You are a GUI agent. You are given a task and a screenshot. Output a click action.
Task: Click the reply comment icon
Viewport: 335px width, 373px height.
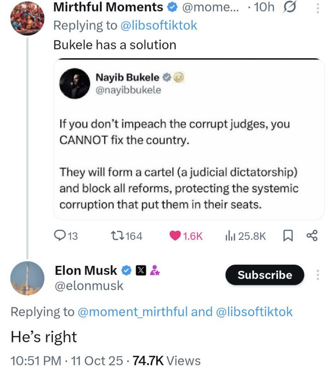tap(59, 236)
